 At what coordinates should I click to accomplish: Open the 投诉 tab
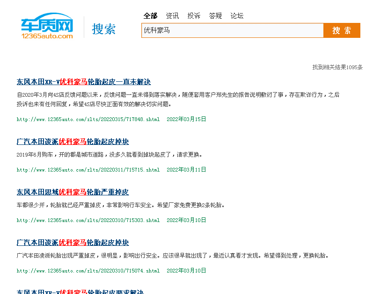pyautogui.click(x=194, y=16)
